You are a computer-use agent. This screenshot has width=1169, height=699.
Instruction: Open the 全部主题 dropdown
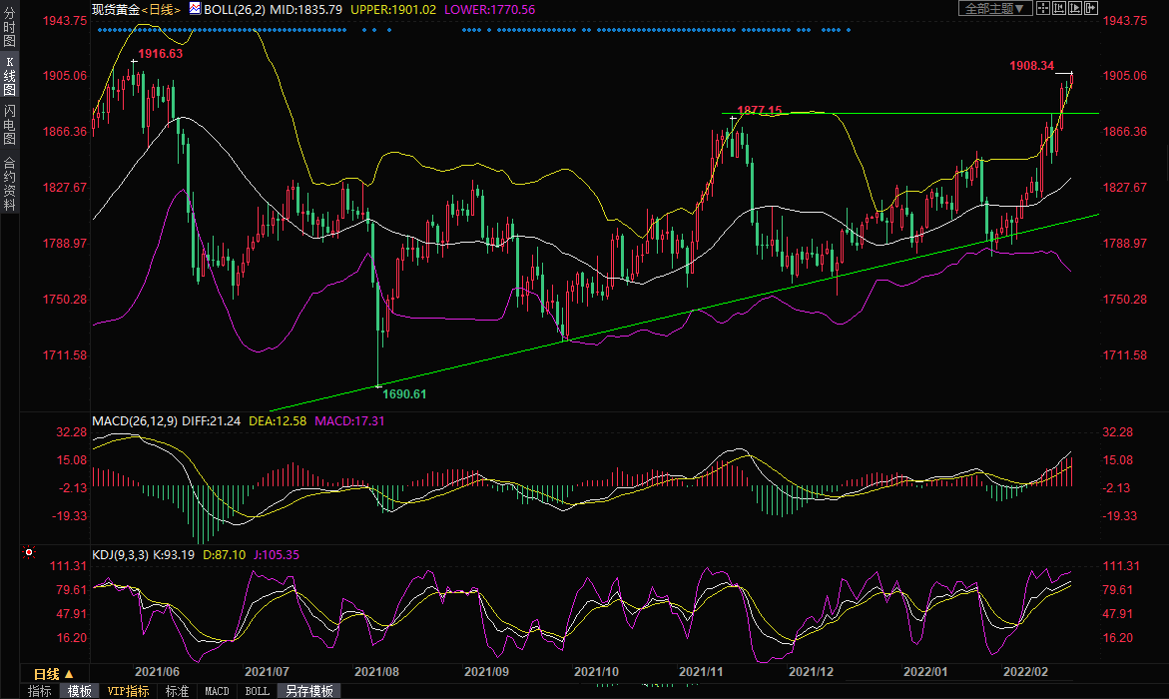point(993,8)
